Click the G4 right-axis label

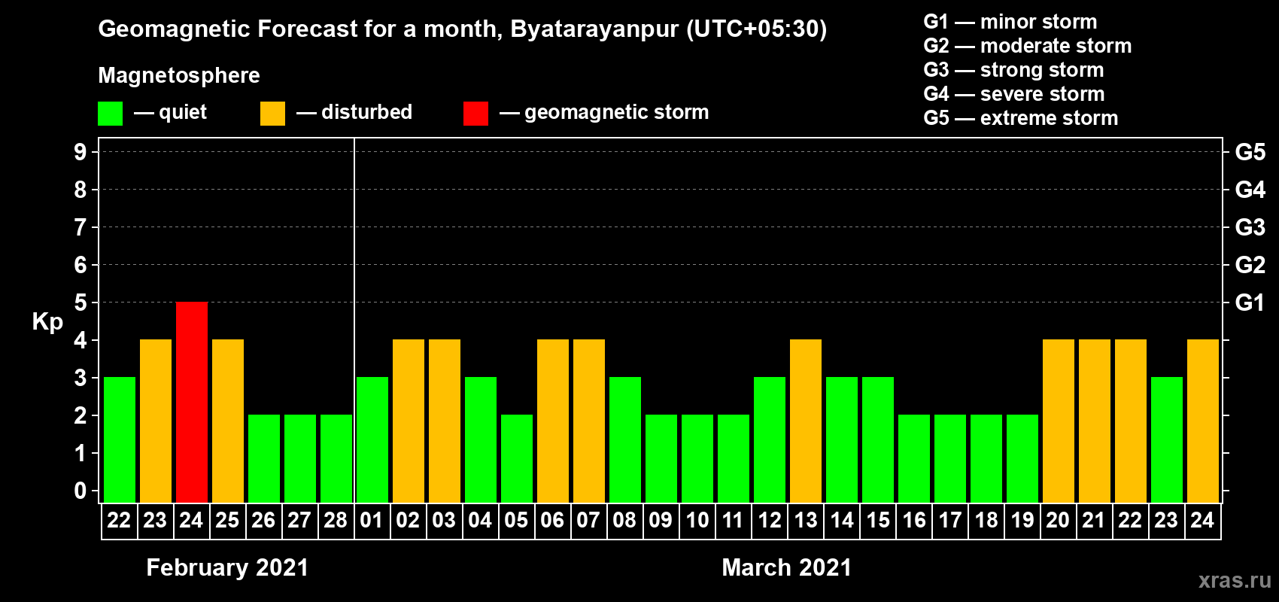pos(1250,190)
